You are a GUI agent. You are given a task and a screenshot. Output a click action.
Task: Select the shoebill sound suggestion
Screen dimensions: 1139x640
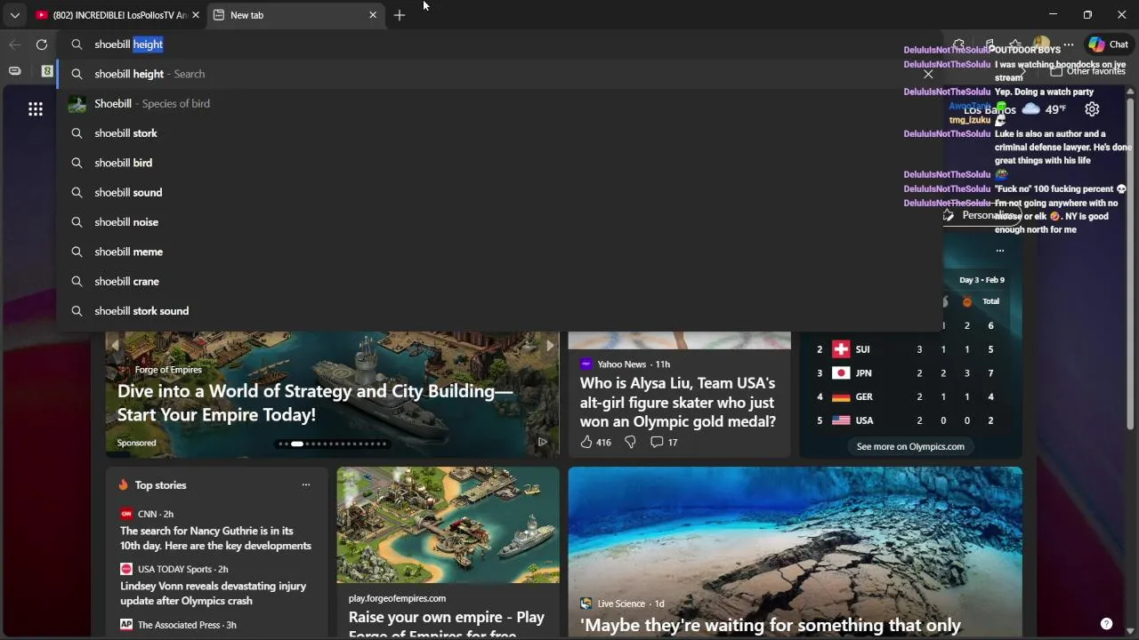pos(498,192)
